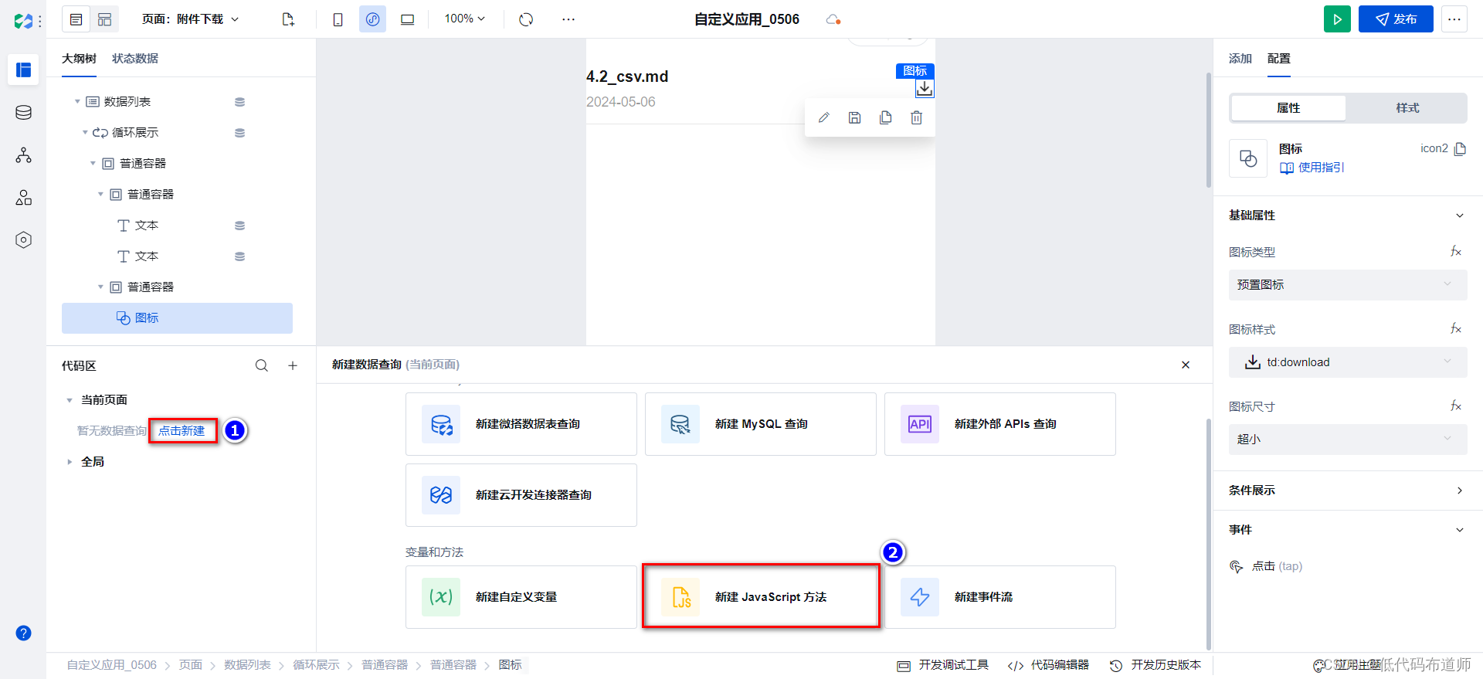Click the 点击新建 link
This screenshot has height=679, width=1483.
point(182,431)
